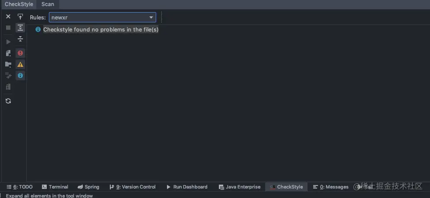
Task: Toggle display of warnings yellow triangle
Action: (x=20, y=65)
